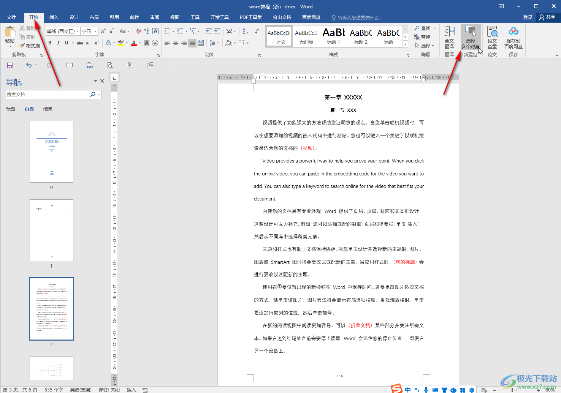Open the 设计 ribbon tab
The height and width of the screenshot is (393, 561).
click(74, 17)
